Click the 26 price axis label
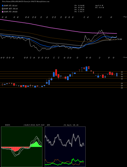The width and height of the screenshot is (127, 167). [x=122, y=86]
